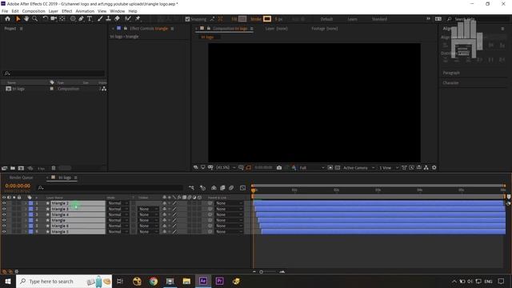Open the File menu

[5, 11]
